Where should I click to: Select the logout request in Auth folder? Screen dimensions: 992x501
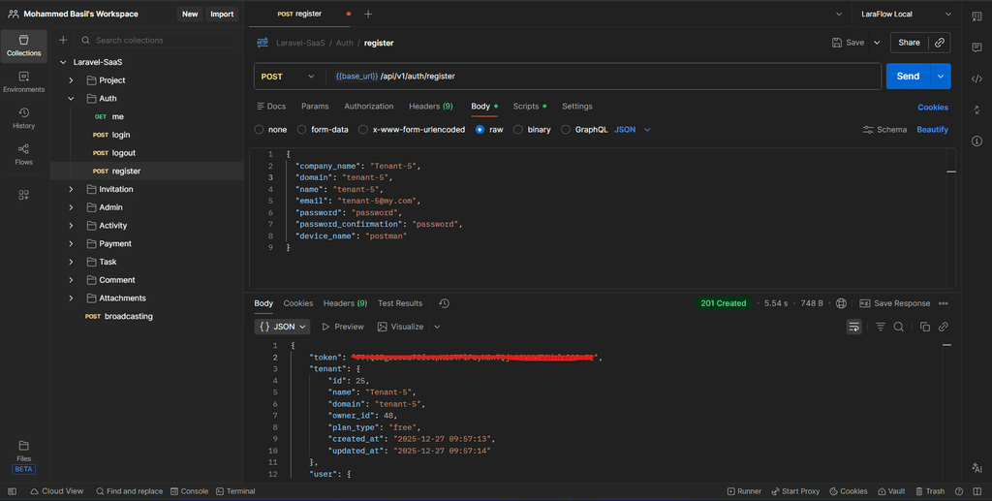(123, 153)
